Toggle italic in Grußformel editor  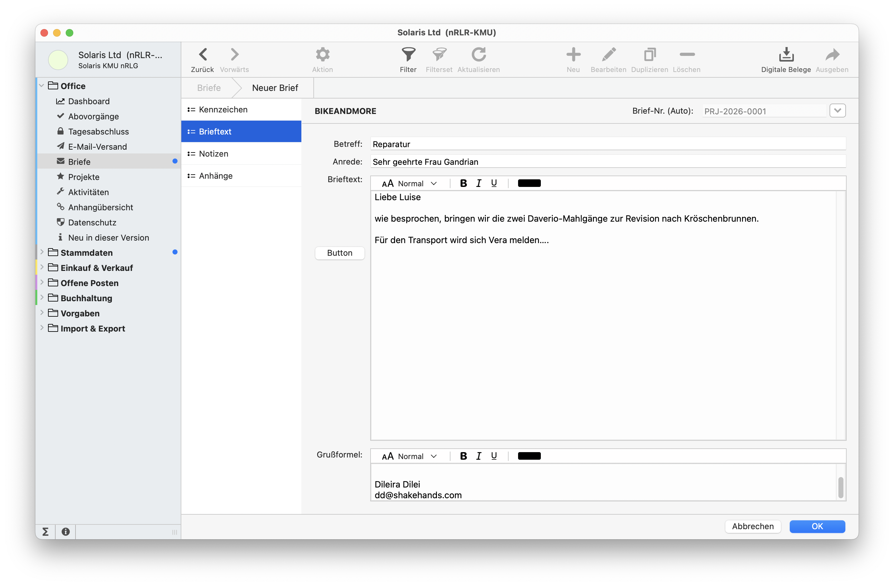click(479, 456)
